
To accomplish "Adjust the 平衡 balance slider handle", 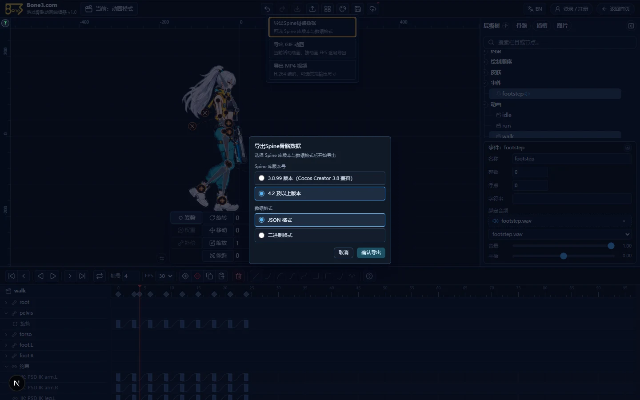I will [564, 256].
